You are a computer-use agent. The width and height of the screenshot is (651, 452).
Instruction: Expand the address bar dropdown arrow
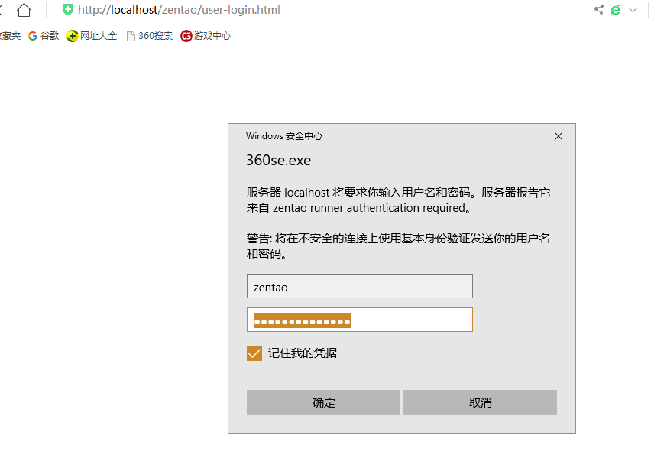[x=633, y=10]
